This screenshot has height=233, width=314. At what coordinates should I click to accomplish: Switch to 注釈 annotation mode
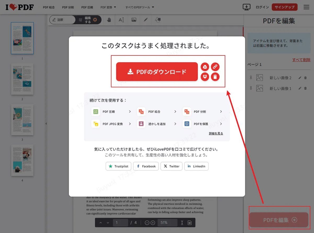[62, 20]
